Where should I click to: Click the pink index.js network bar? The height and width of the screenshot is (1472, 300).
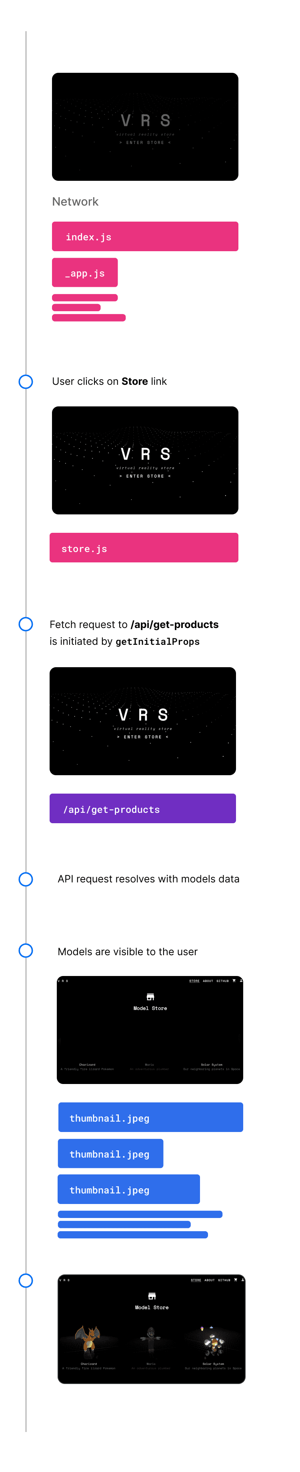click(145, 236)
